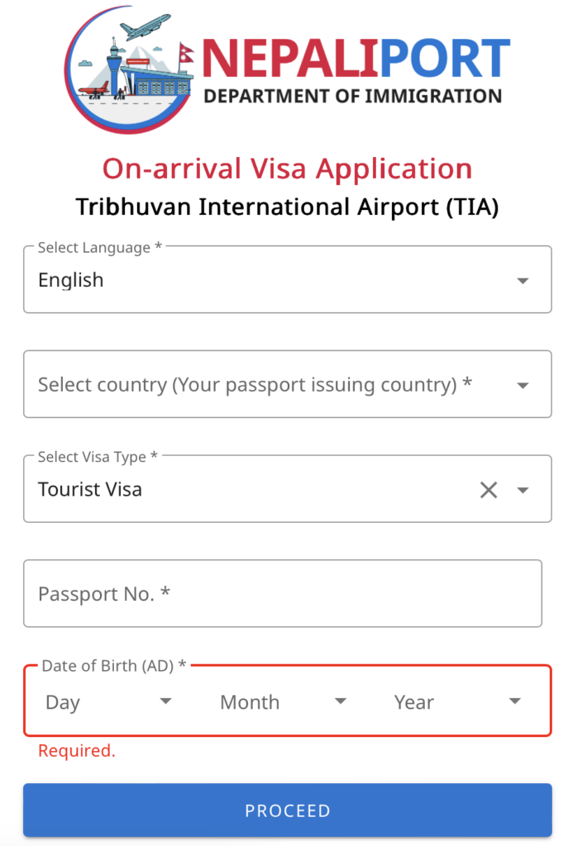Click the arrow icon in country selector
Screen dimensions: 568x846
coord(523,386)
